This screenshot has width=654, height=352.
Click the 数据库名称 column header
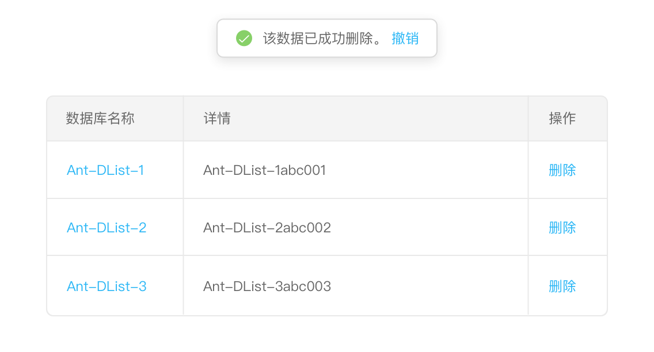pyautogui.click(x=100, y=118)
